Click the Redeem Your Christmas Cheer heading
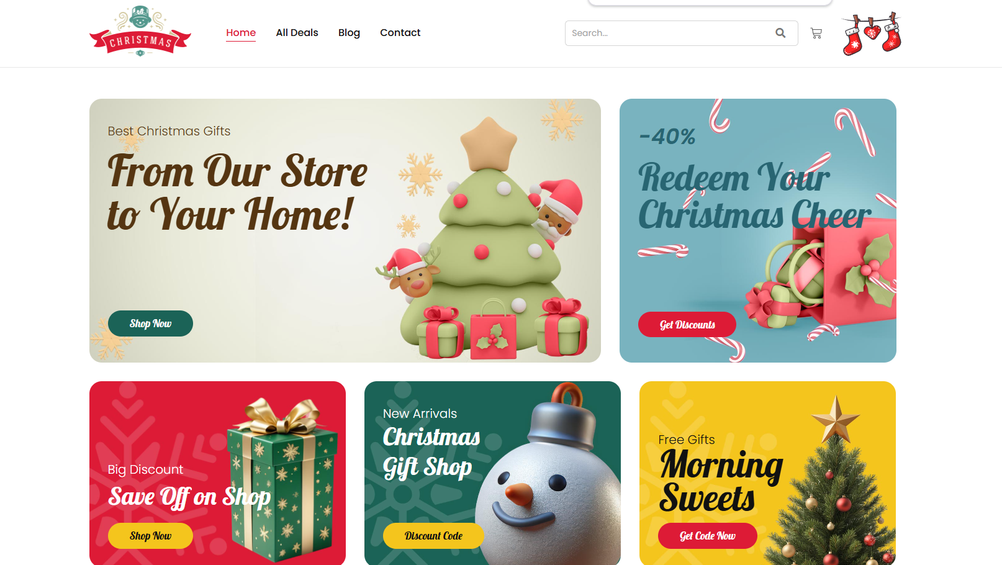 pyautogui.click(x=754, y=196)
